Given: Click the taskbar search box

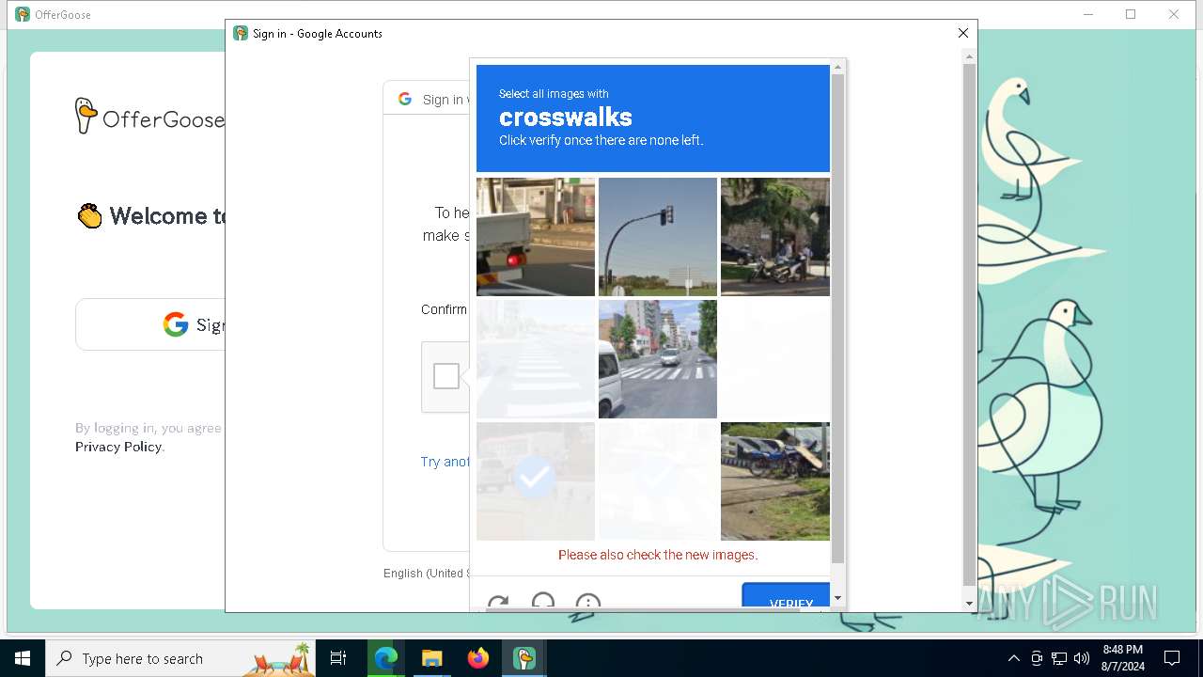Looking at the screenshot, I should click(x=180, y=658).
